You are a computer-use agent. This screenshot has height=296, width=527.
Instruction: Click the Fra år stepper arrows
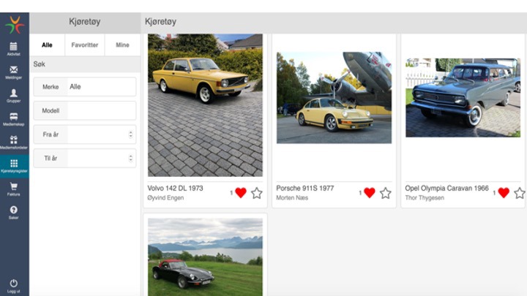[131, 134]
